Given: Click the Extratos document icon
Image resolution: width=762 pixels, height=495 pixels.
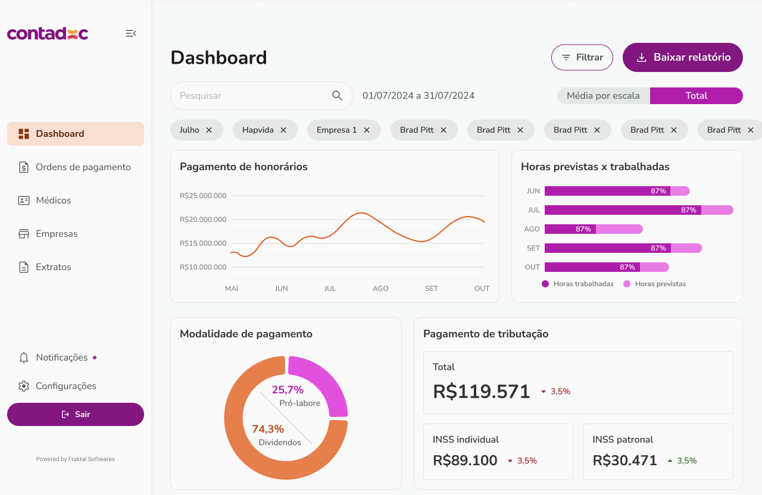Looking at the screenshot, I should [x=24, y=267].
